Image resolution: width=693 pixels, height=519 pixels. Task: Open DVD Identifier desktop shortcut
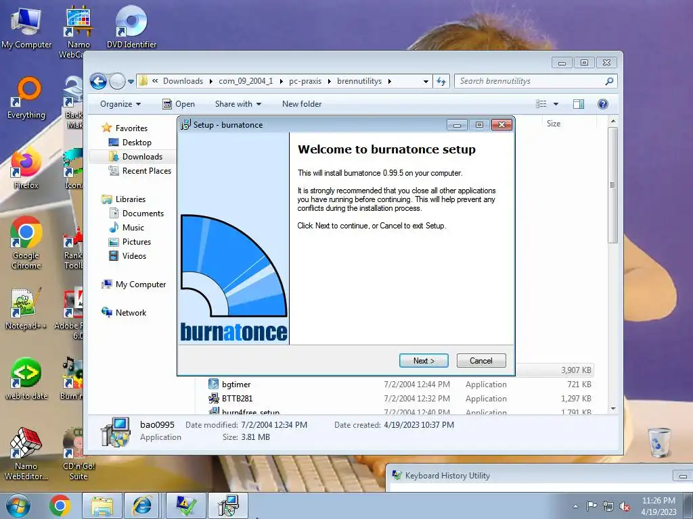pyautogui.click(x=131, y=27)
